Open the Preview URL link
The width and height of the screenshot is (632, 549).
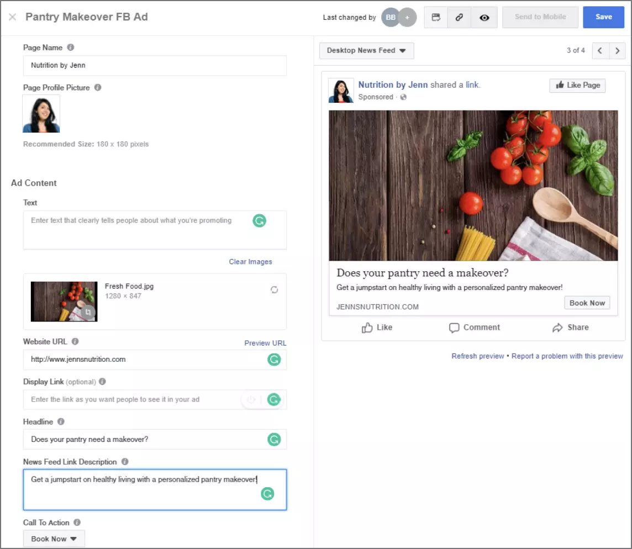(x=265, y=343)
